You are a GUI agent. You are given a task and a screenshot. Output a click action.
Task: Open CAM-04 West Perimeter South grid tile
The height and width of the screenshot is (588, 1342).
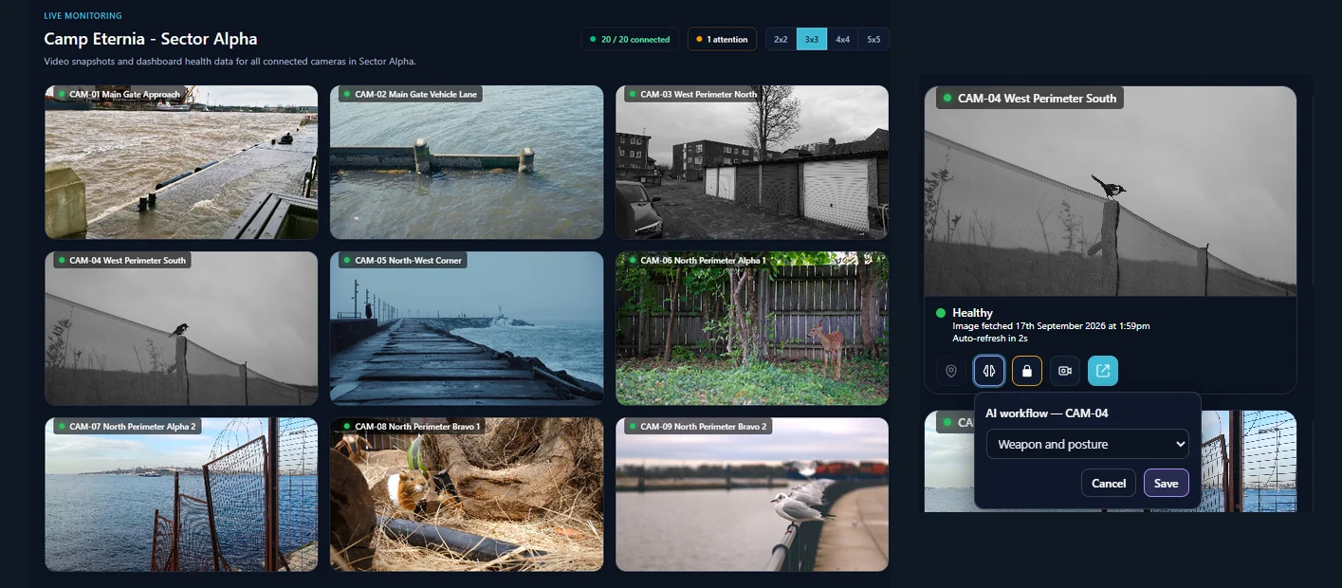click(181, 328)
